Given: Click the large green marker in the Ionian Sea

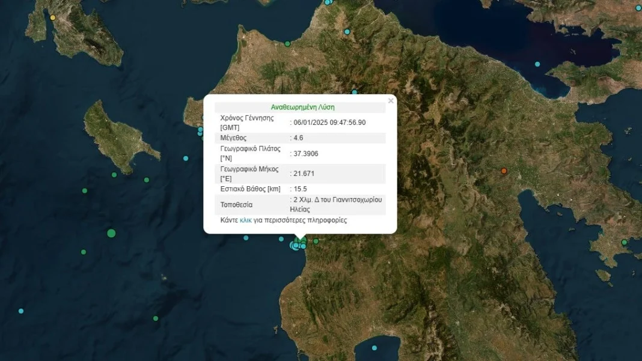Looking at the screenshot, I should pyautogui.click(x=111, y=233).
